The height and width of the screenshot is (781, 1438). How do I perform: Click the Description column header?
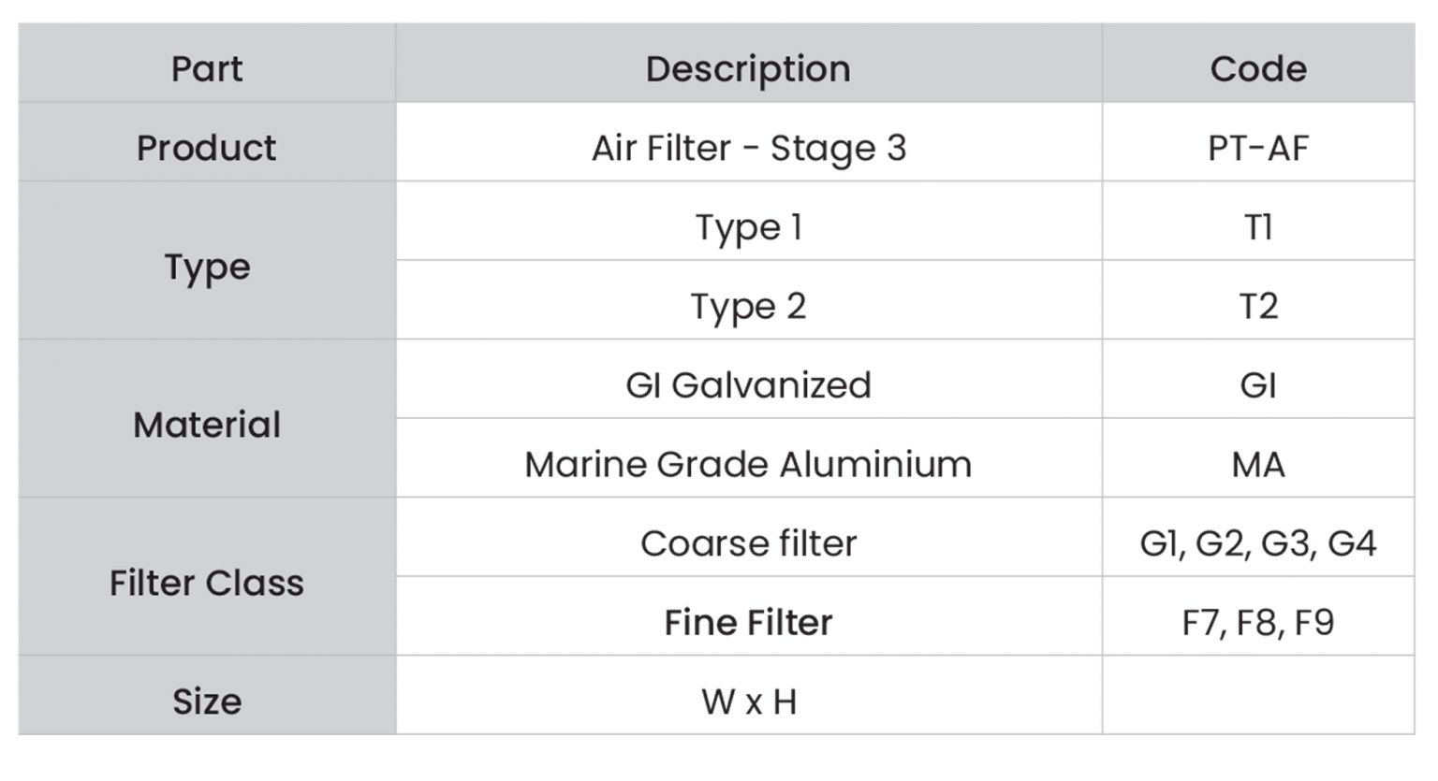(x=749, y=63)
